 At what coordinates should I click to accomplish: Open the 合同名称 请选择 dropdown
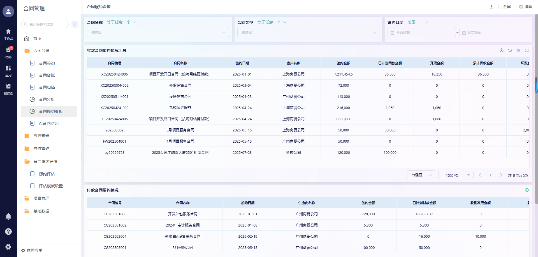tap(158, 33)
